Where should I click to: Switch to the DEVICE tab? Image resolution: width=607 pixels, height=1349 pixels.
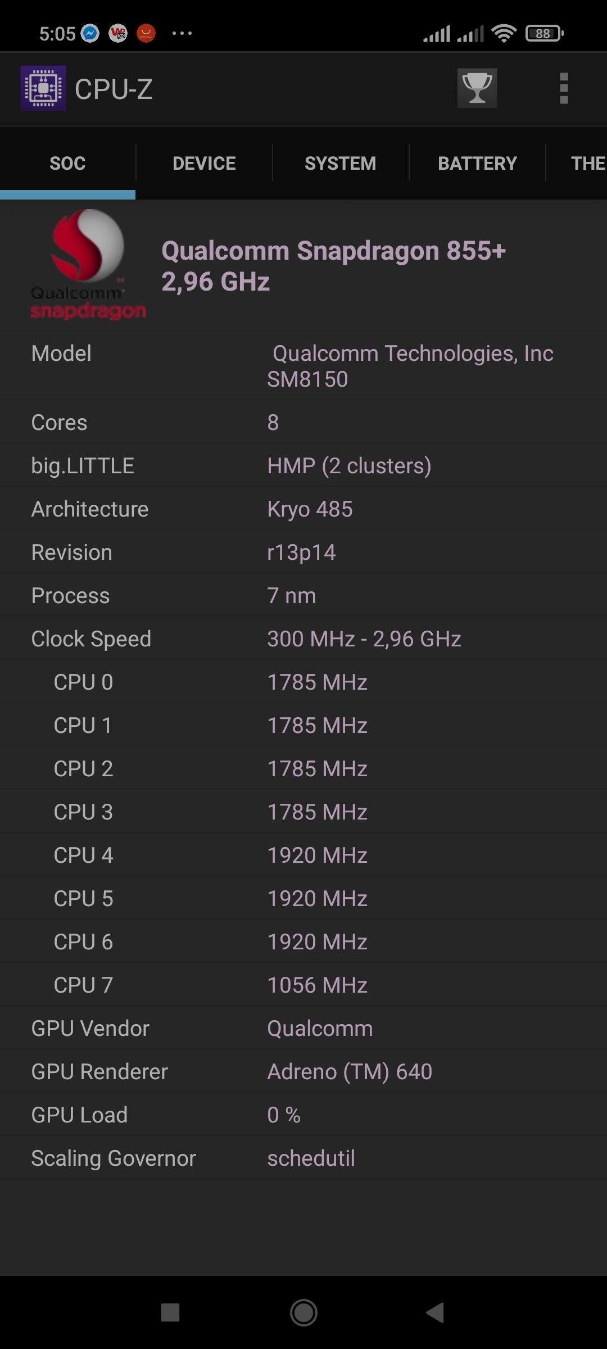[x=204, y=163]
